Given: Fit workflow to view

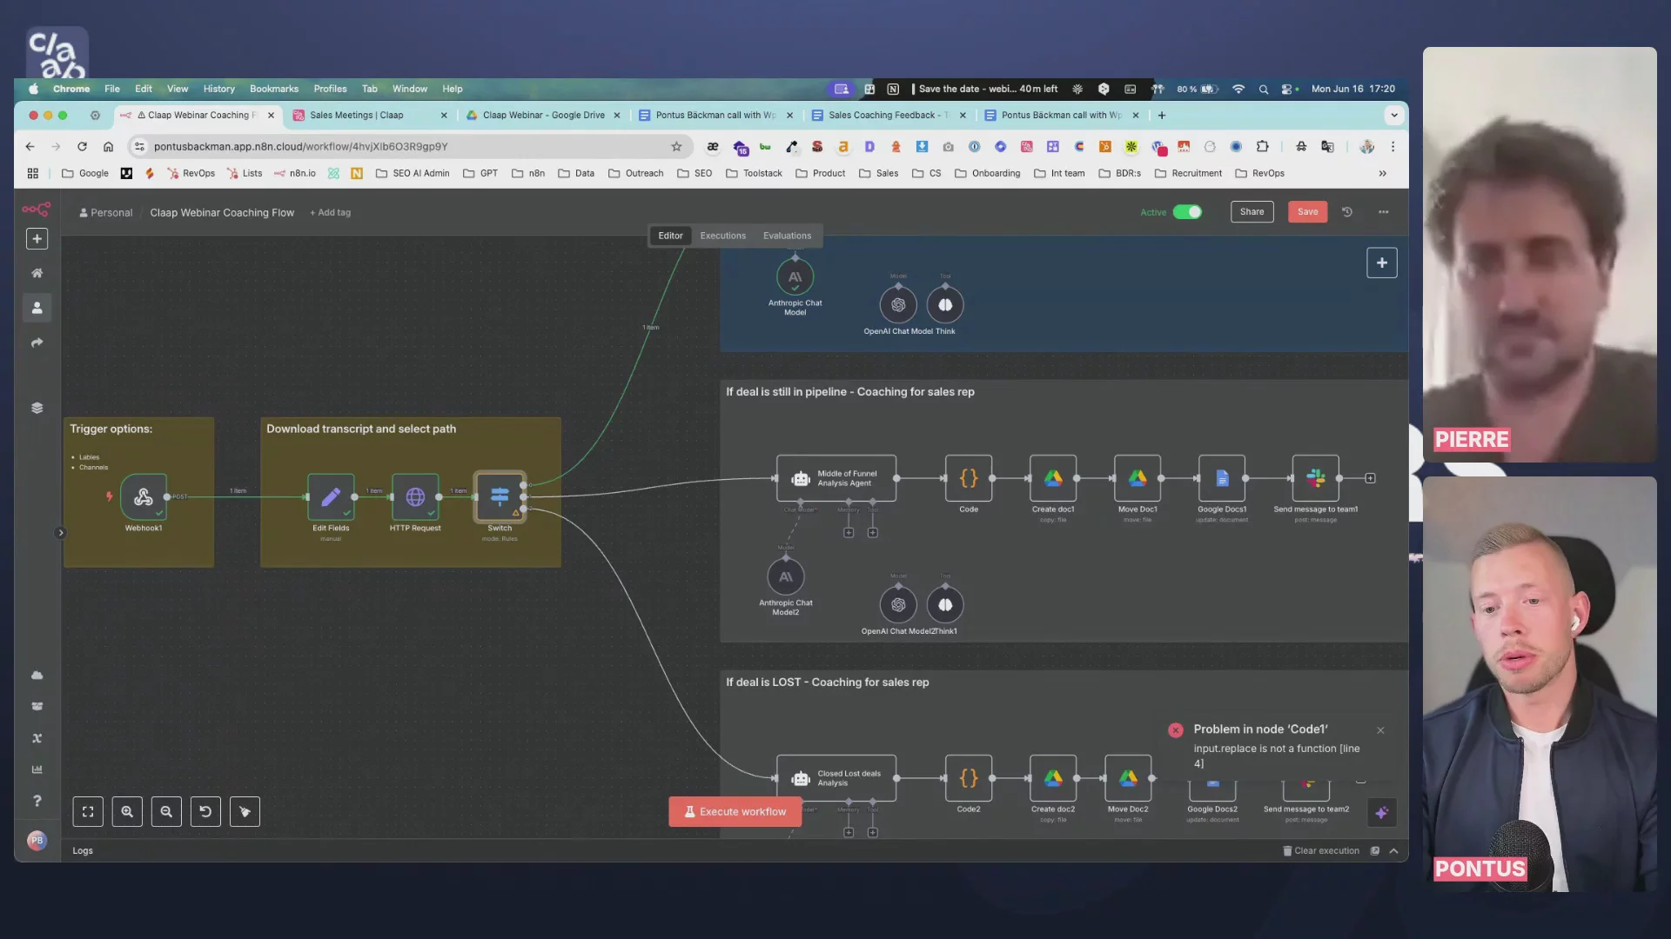Looking at the screenshot, I should coord(88,811).
